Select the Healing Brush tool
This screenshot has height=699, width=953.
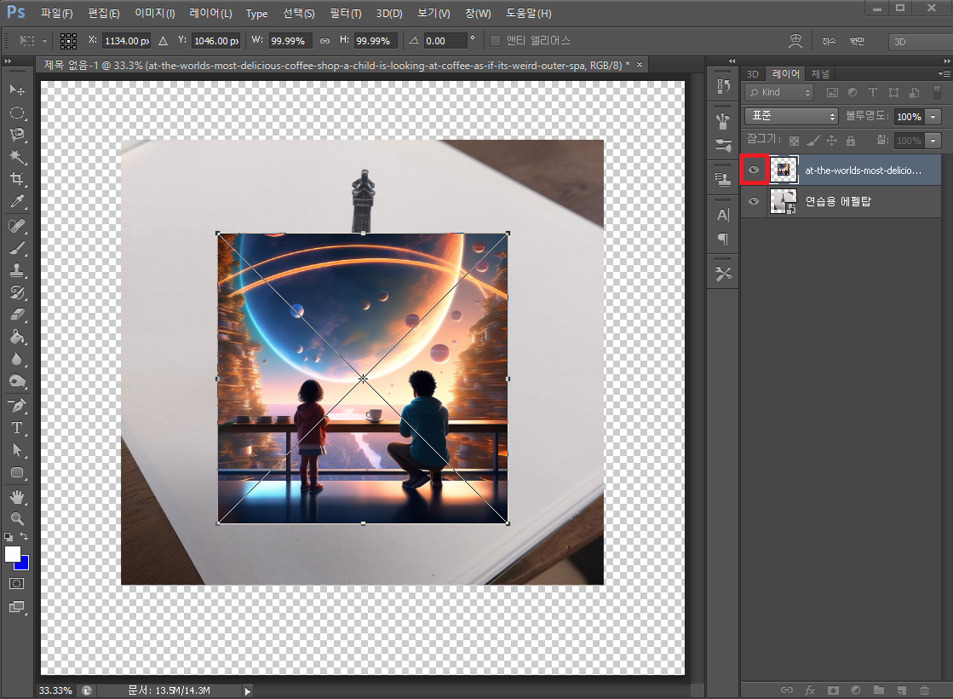pyautogui.click(x=17, y=226)
